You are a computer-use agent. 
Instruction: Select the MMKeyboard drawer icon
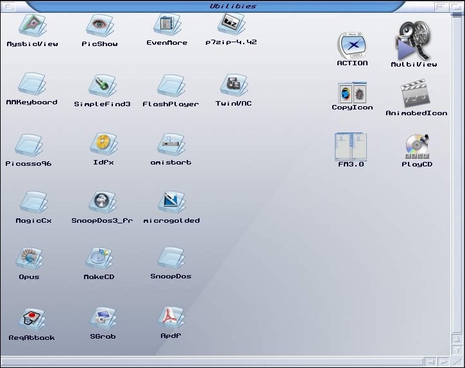coord(31,84)
